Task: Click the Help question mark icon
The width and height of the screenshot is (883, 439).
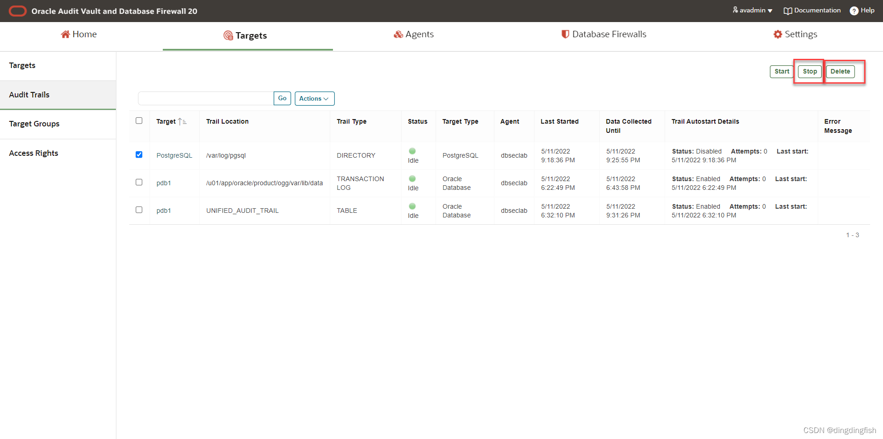Action: point(854,11)
